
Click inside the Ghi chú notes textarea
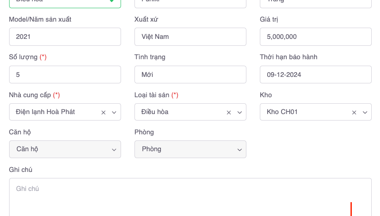(x=190, y=198)
